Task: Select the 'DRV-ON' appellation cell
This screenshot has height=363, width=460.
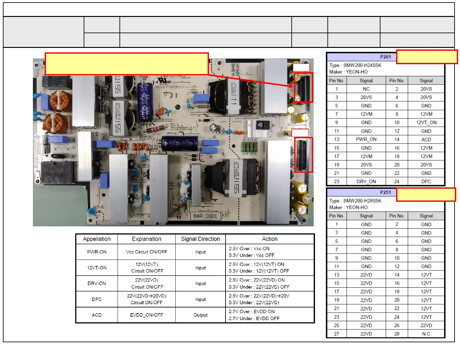Action: coord(97,284)
